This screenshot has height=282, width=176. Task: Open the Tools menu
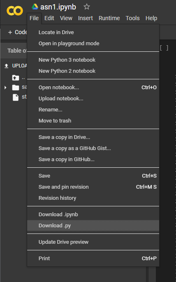pos(133,18)
